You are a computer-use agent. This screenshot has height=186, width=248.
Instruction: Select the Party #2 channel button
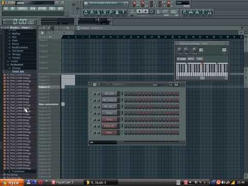[110, 126]
